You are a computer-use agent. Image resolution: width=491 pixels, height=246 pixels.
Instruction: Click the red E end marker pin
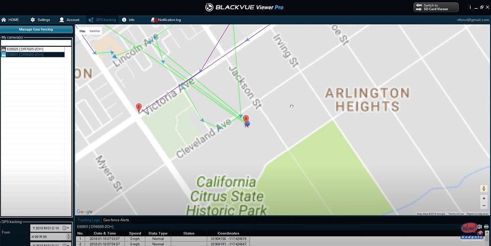[139, 108]
